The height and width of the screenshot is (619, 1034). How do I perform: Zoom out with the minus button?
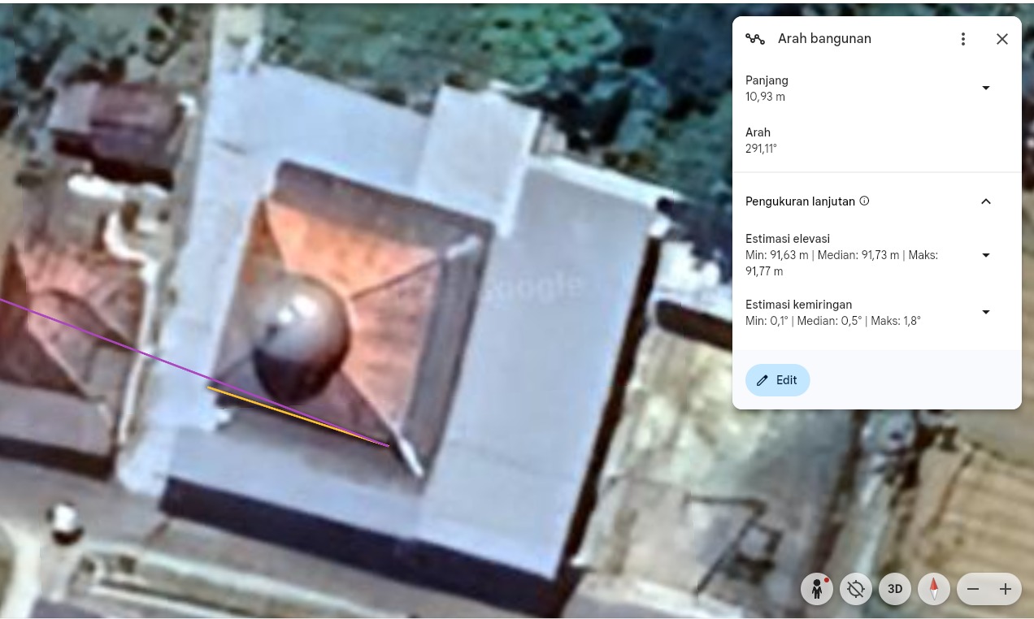973,589
